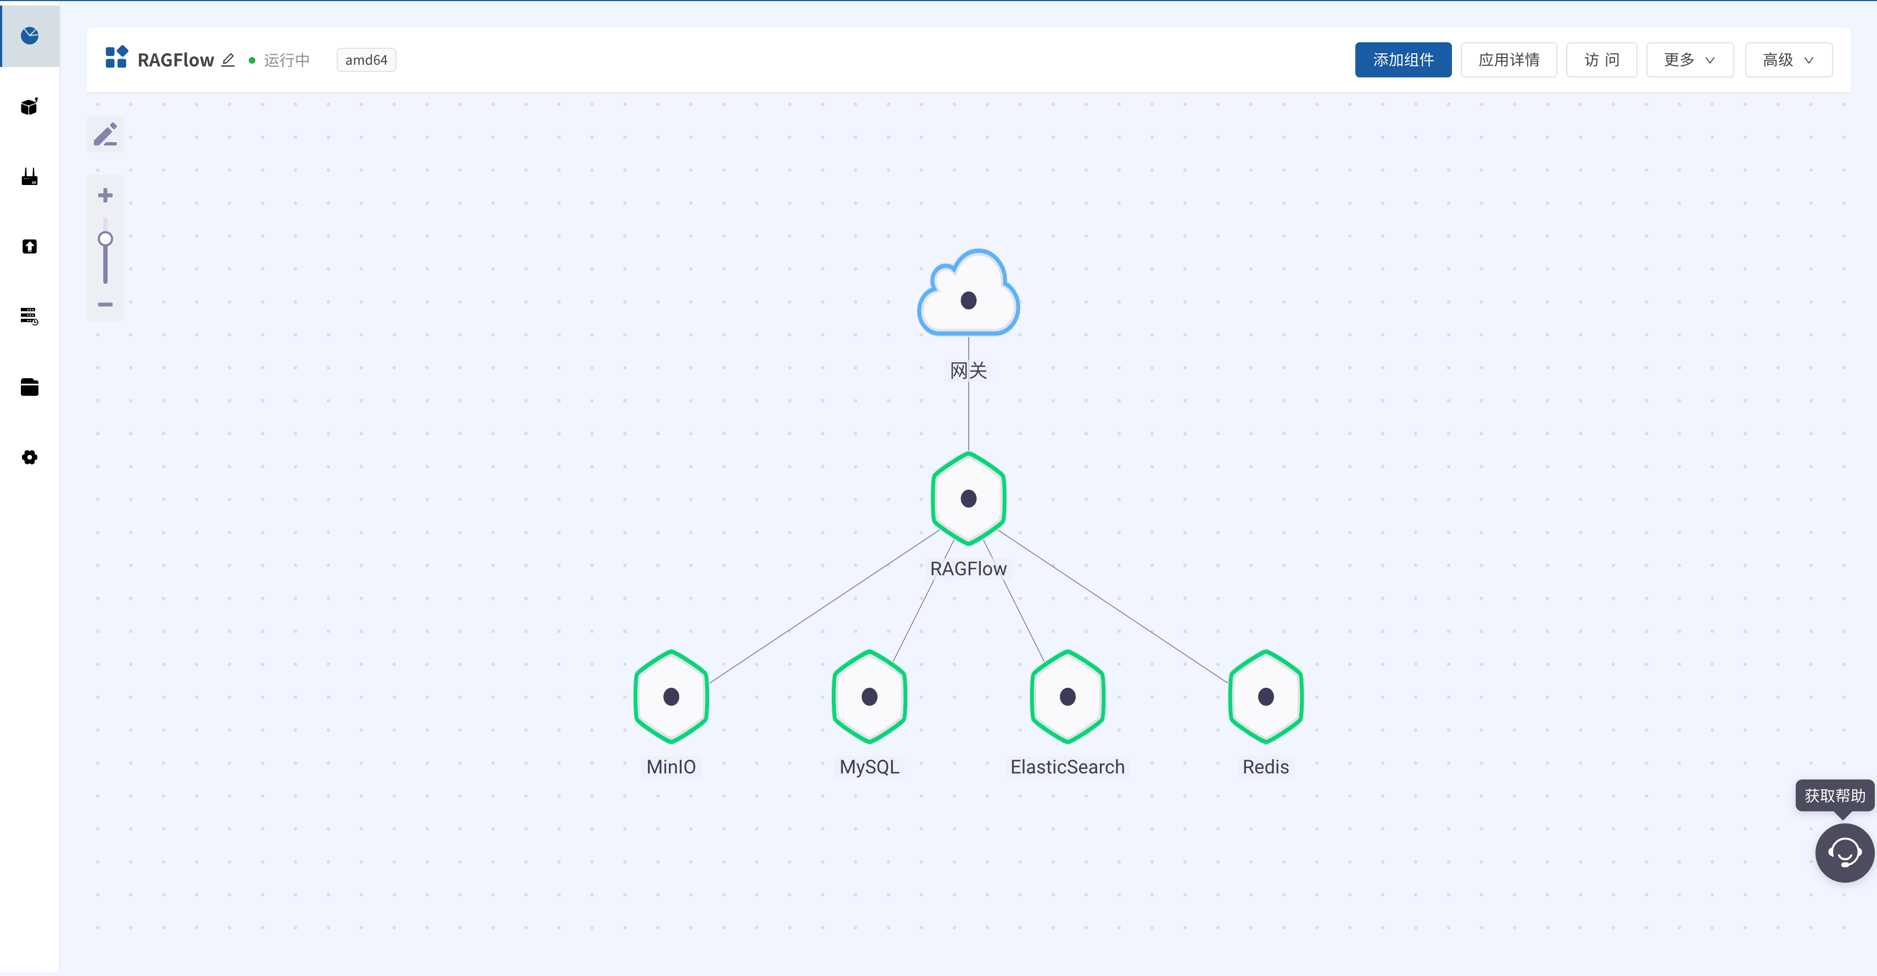Click the 网关 label
The width and height of the screenshot is (1877, 976).
pyautogui.click(x=968, y=371)
